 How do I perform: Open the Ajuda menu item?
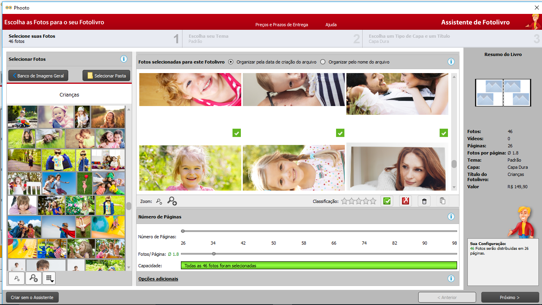click(331, 25)
